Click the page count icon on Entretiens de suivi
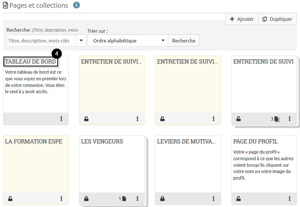The width and height of the screenshot is (300, 207). pos(276,119)
